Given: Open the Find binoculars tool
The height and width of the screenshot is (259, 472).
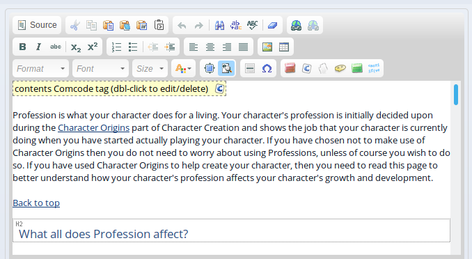Looking at the screenshot, I should [x=219, y=25].
